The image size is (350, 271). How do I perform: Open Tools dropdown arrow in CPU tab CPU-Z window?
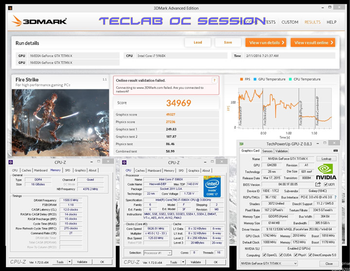(183, 262)
